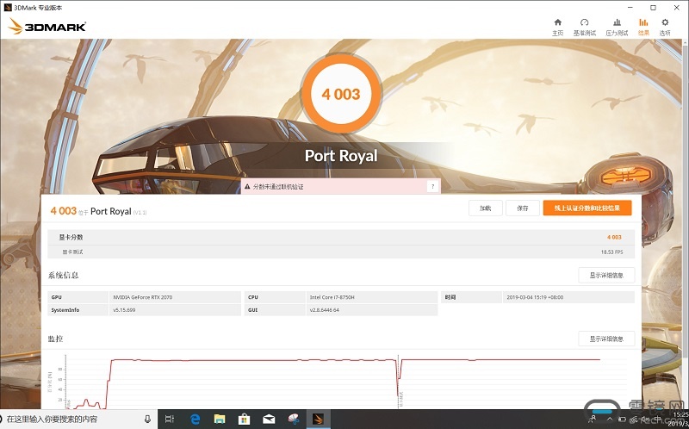Open the 压力测试 stress test tab

tap(617, 28)
